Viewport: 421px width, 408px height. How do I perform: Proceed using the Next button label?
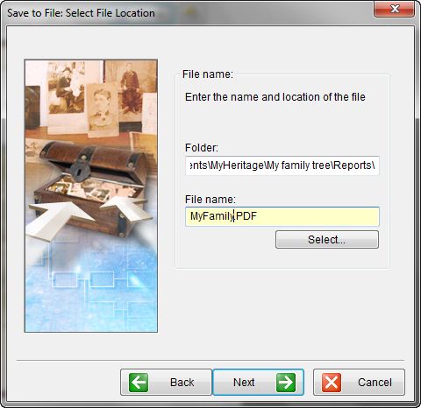(x=244, y=383)
